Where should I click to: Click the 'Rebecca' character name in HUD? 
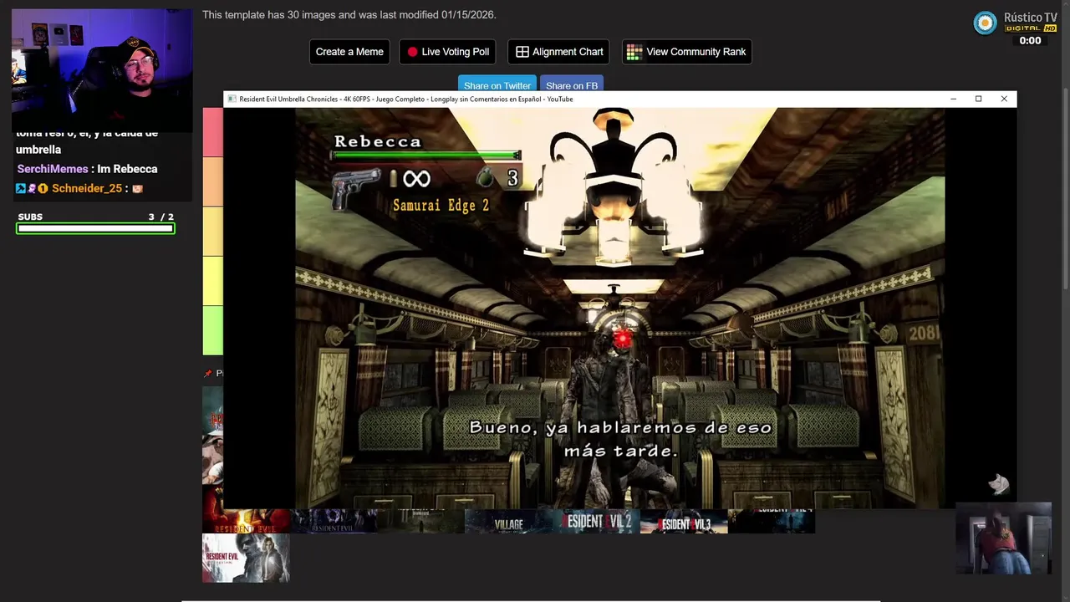coord(378,141)
